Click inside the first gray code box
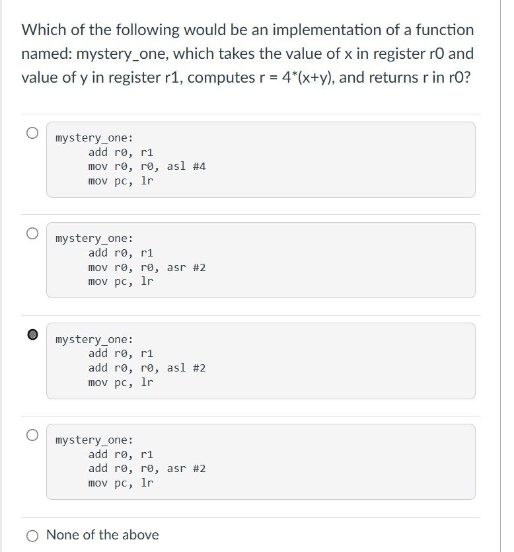 [261, 159]
